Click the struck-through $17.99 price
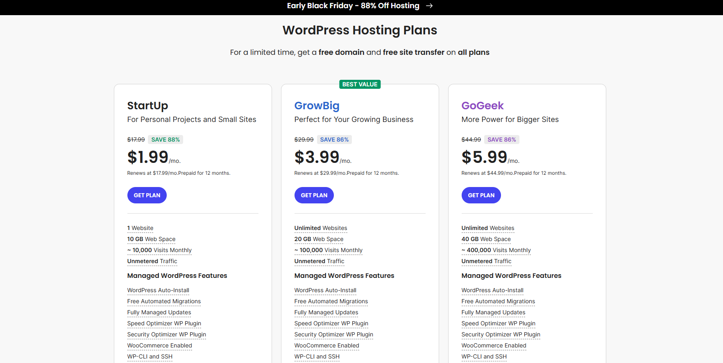The height and width of the screenshot is (363, 723). point(136,140)
